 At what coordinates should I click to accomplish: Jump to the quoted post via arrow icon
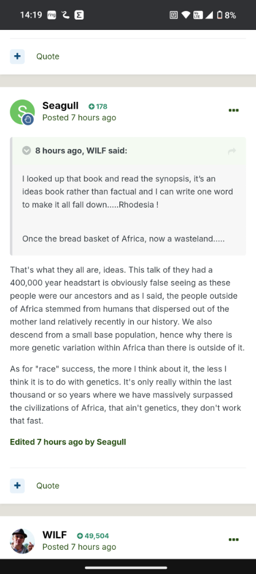(232, 151)
